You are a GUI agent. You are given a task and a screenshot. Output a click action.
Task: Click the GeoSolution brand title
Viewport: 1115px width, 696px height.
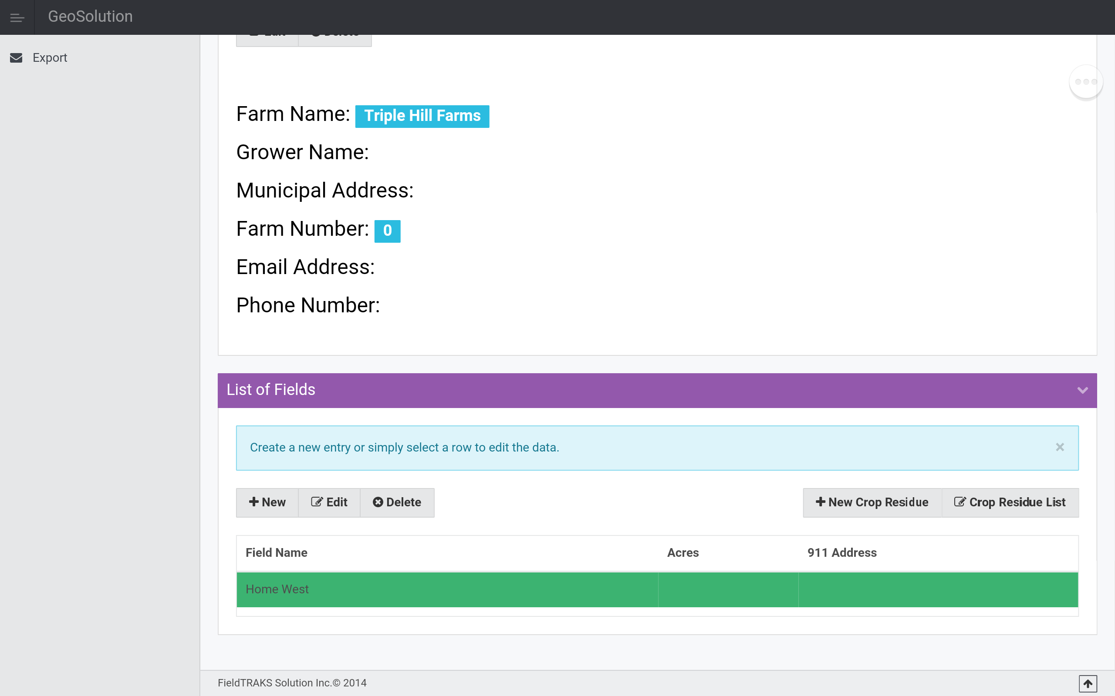[90, 17]
